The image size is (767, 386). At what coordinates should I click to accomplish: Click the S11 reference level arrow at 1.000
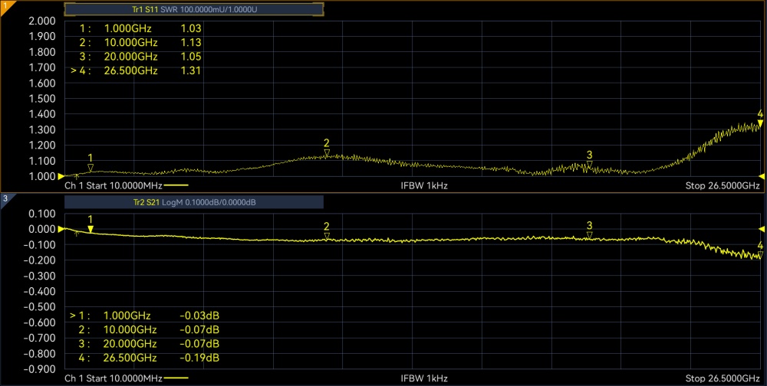62,176
